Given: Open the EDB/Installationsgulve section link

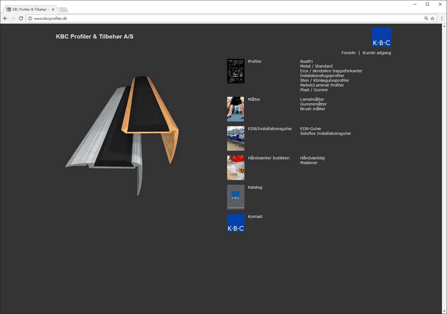Looking at the screenshot, I should (x=270, y=129).
